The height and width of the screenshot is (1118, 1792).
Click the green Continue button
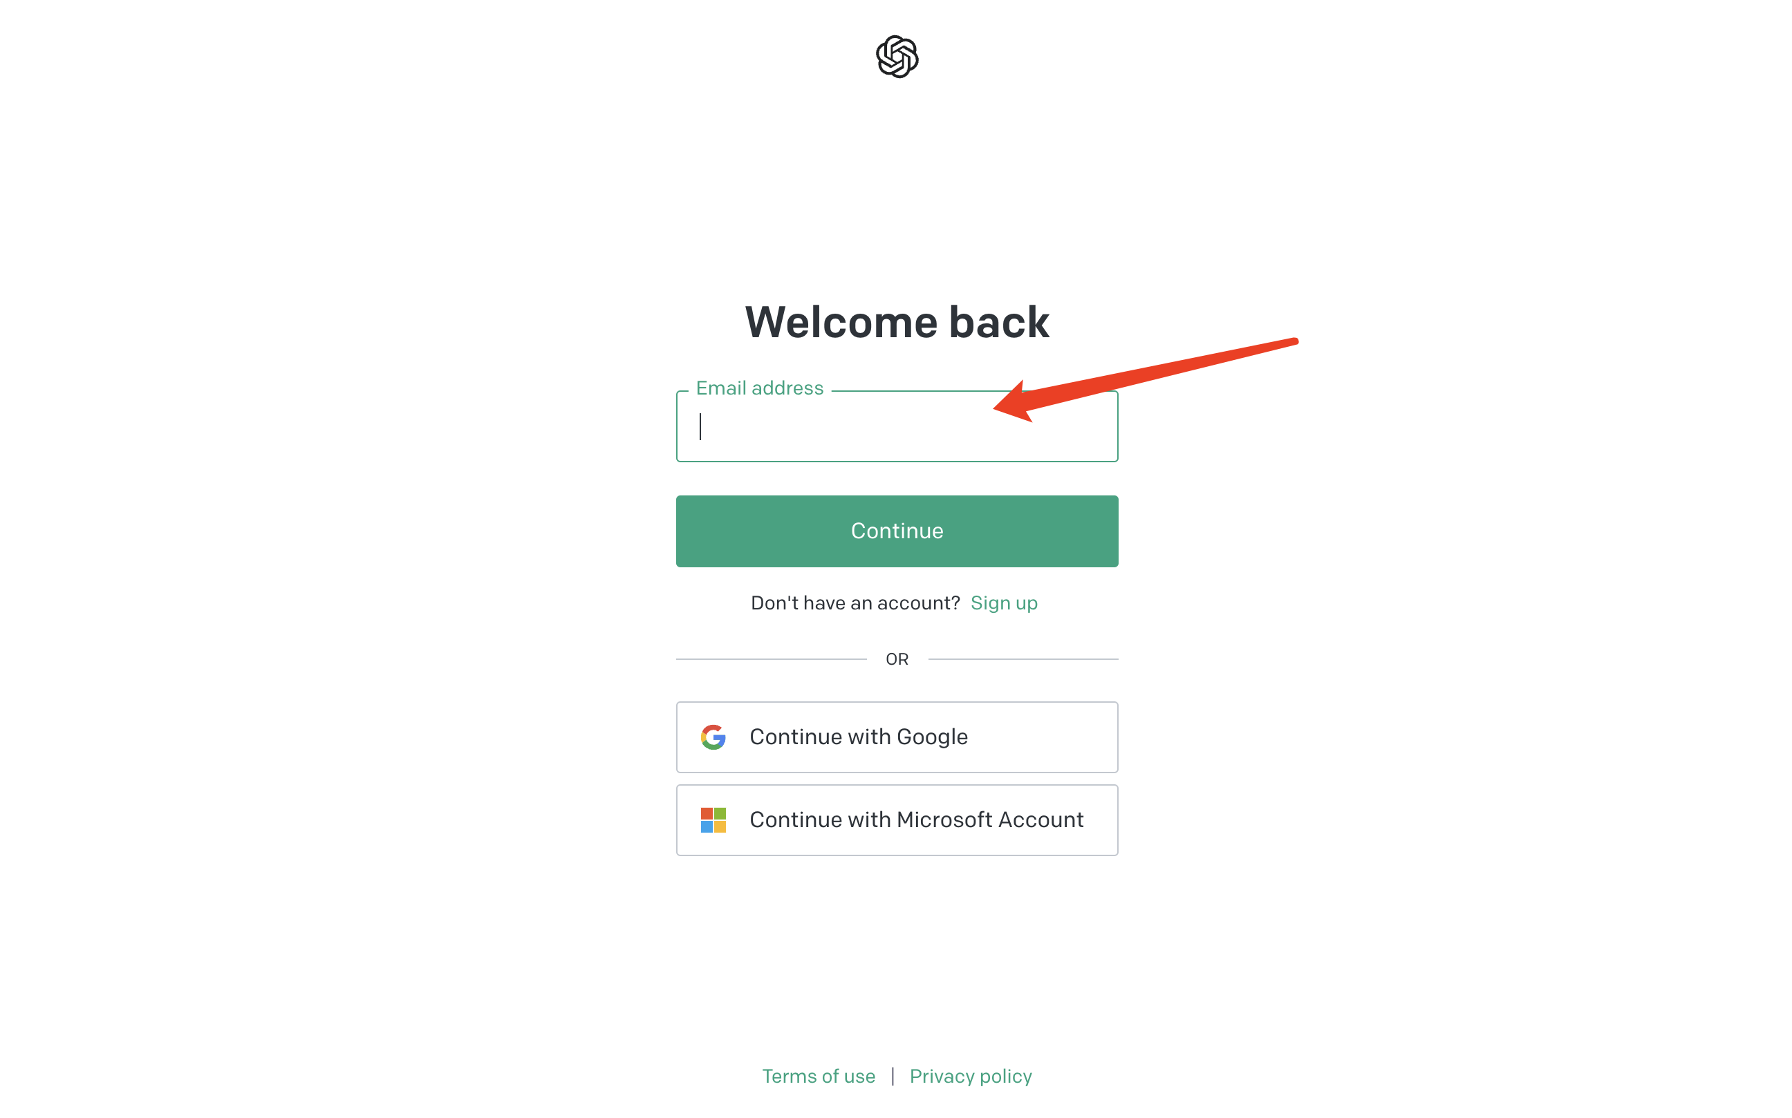pyautogui.click(x=897, y=531)
